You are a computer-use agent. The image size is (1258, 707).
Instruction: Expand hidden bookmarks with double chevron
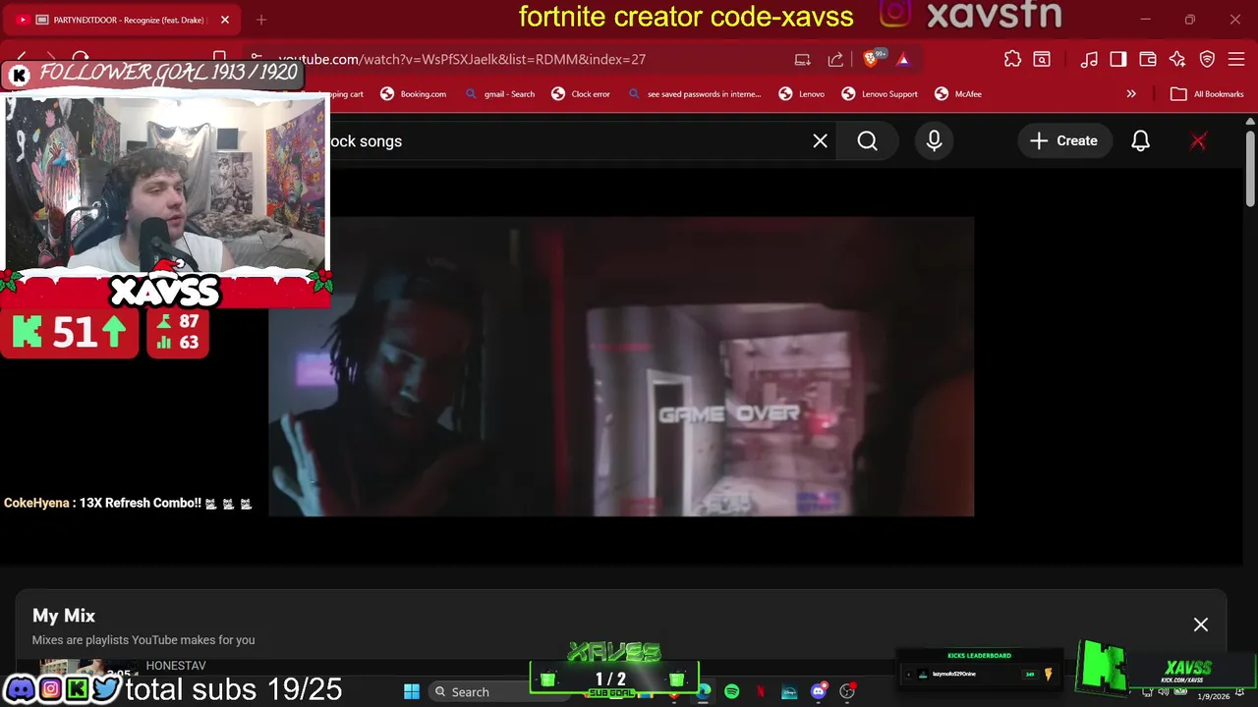click(x=1131, y=94)
